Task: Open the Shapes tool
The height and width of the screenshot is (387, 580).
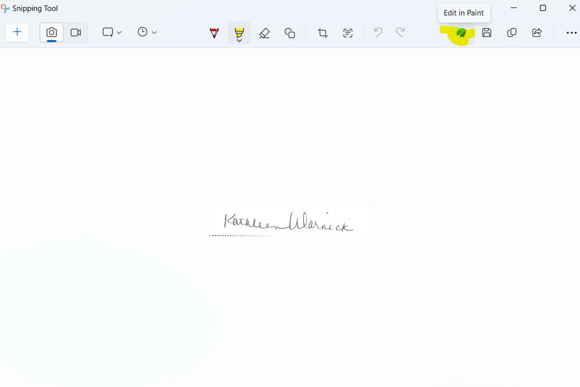Action: [290, 33]
